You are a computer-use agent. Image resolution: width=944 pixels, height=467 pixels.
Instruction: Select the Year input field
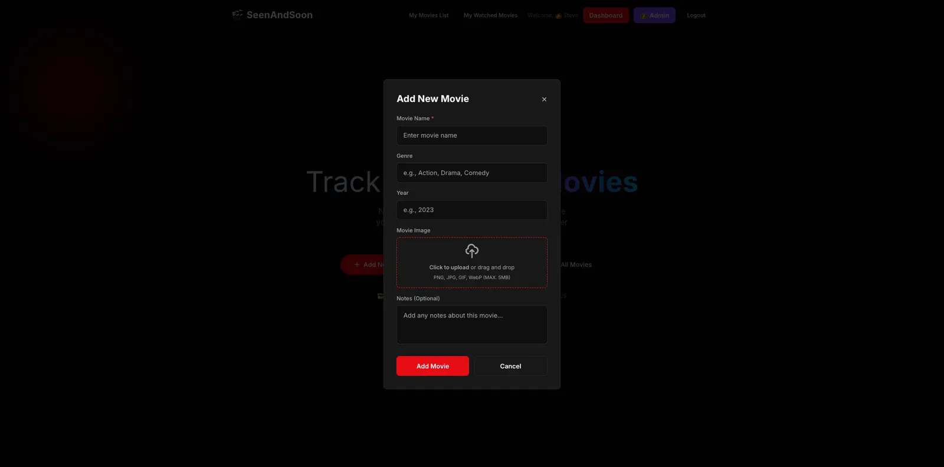pos(472,210)
